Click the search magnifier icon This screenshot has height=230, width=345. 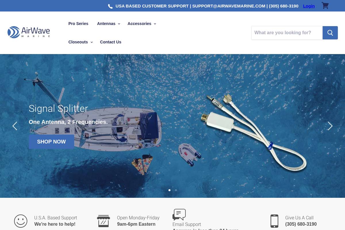click(x=330, y=32)
